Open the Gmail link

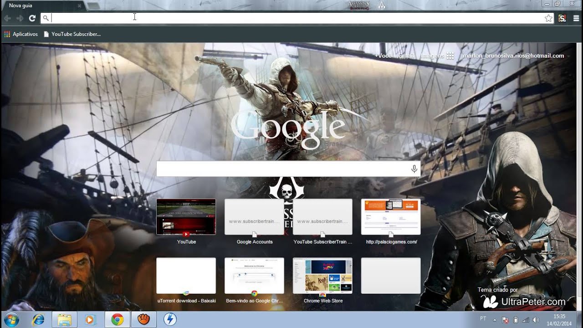pyautogui.click(x=406, y=56)
